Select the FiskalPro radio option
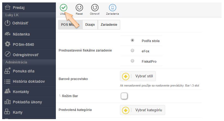 tap(132, 61)
